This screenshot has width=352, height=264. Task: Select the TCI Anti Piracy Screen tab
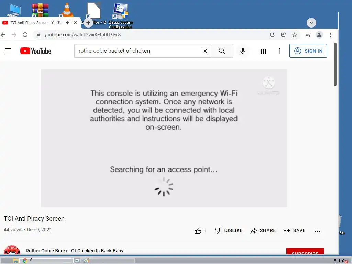coord(37,23)
